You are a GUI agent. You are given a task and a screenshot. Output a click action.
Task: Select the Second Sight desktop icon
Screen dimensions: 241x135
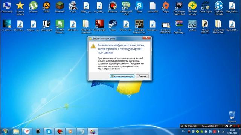pyautogui.click(x=99, y=25)
